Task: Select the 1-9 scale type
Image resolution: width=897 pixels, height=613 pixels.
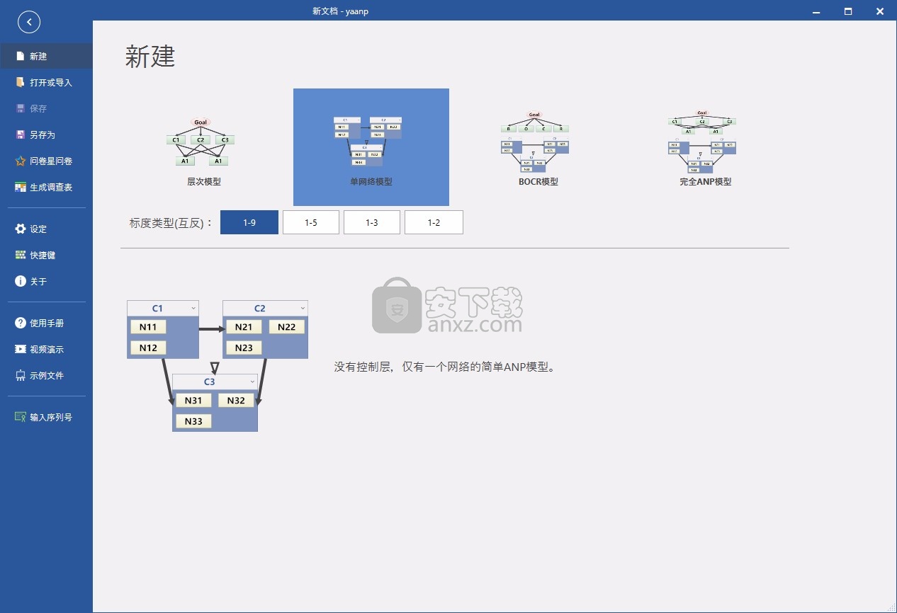Action: 249,222
